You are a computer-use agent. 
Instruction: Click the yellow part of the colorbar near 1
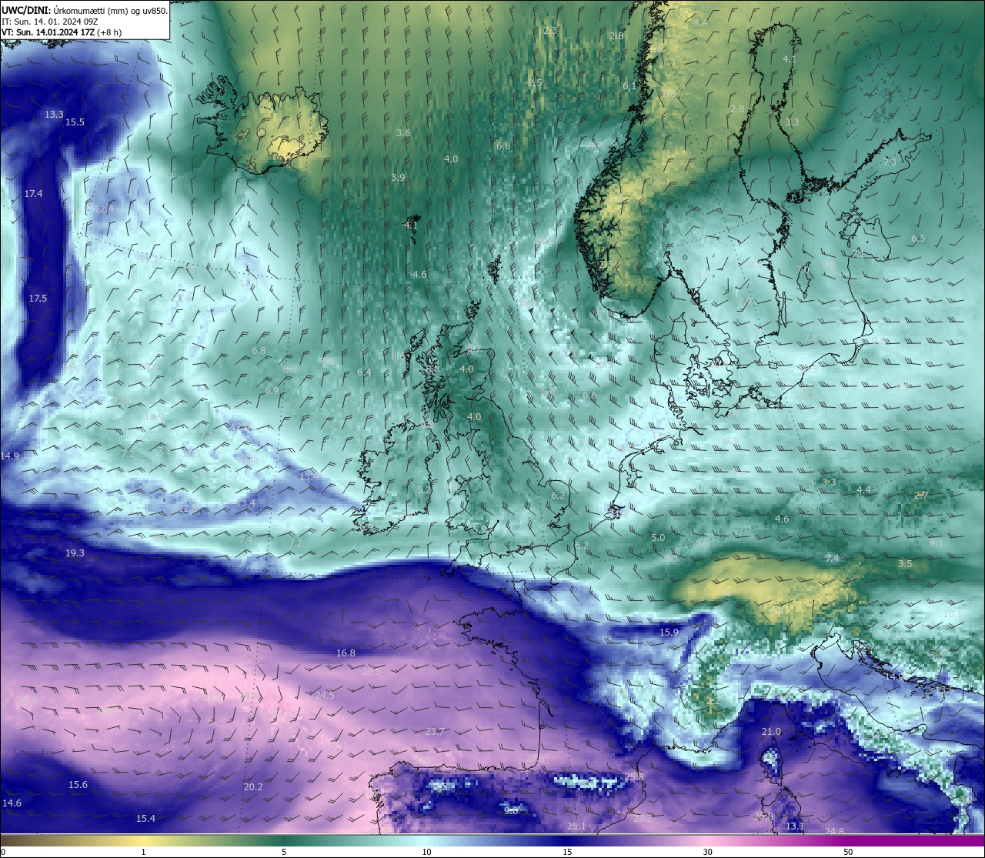pyautogui.click(x=143, y=840)
